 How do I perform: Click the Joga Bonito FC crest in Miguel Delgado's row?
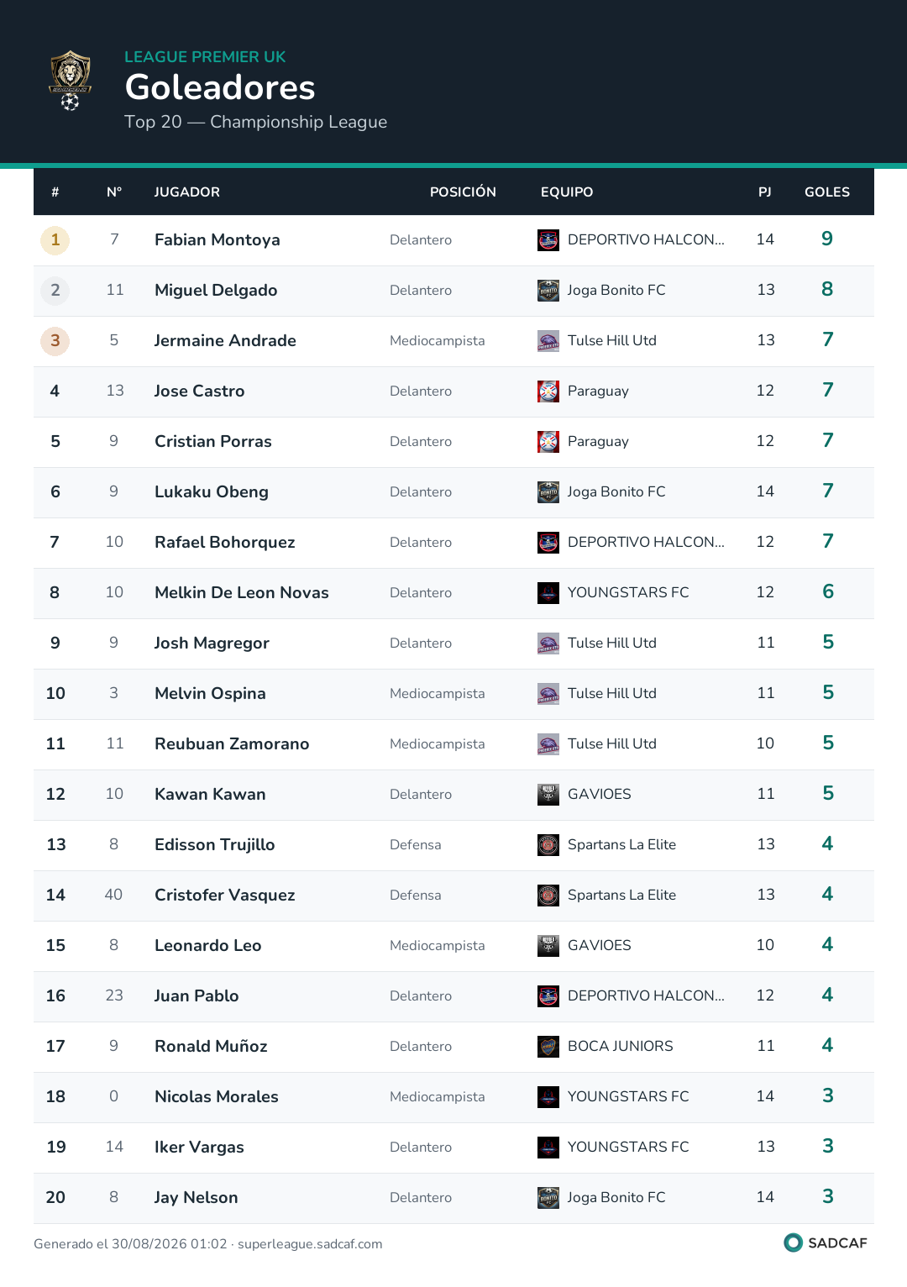click(548, 291)
